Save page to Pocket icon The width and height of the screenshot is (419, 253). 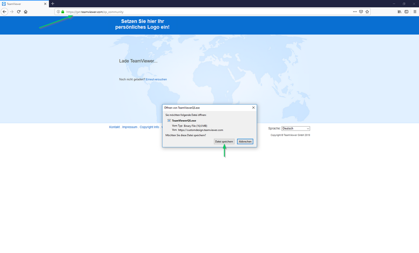361,12
